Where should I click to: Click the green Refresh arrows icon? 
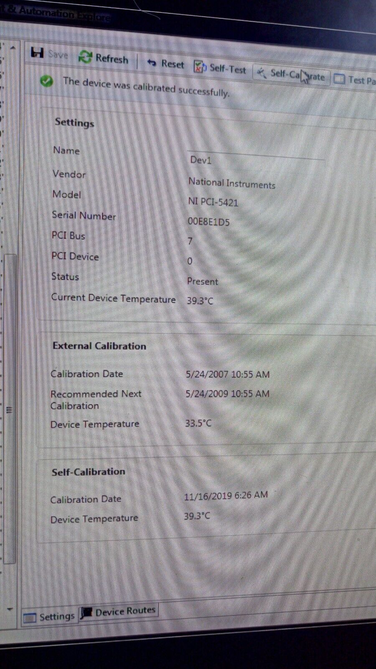[85, 57]
